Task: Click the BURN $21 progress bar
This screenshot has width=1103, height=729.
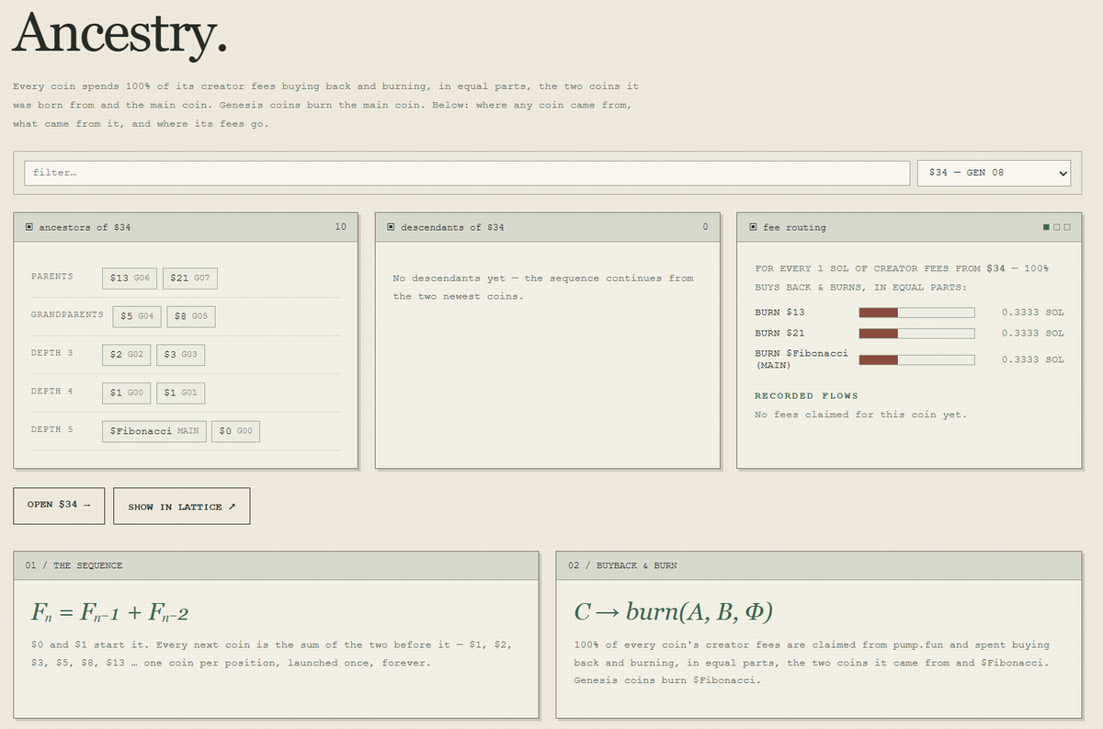Action: point(916,333)
